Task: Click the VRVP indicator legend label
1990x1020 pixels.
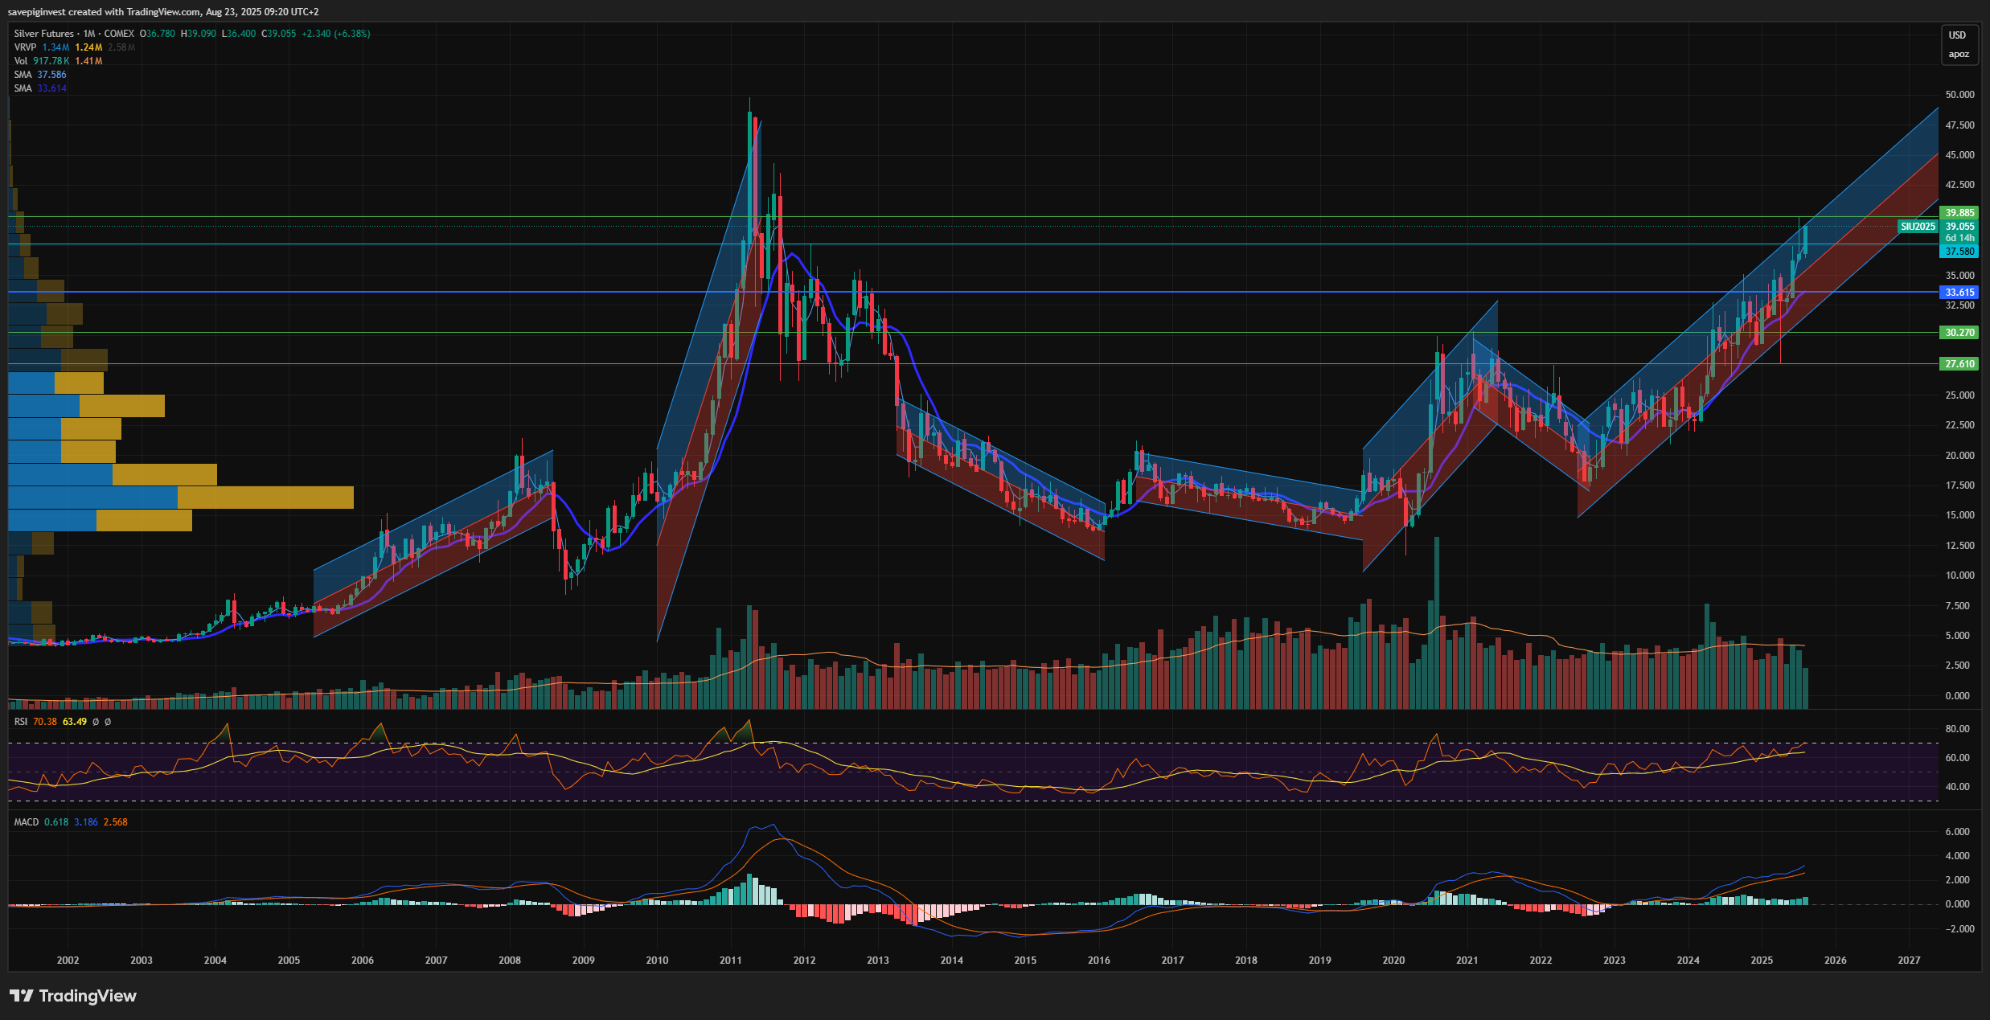Action: click(25, 47)
